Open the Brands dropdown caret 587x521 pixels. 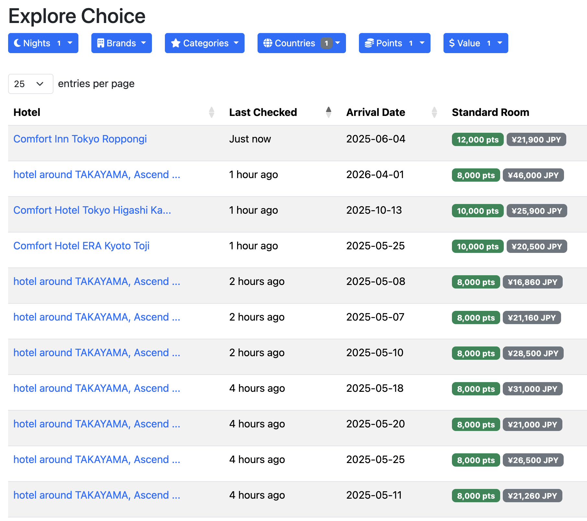pos(144,43)
